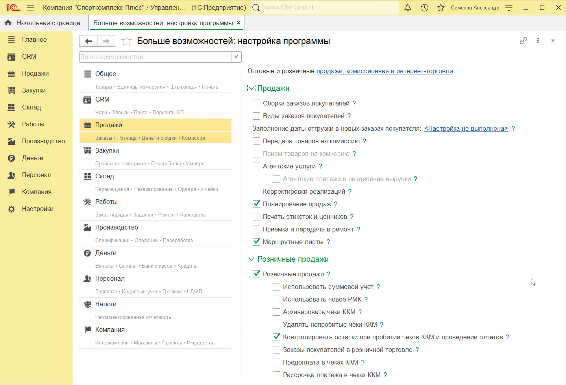Enable Передача товаров на комиссию checkbox

[256, 141]
